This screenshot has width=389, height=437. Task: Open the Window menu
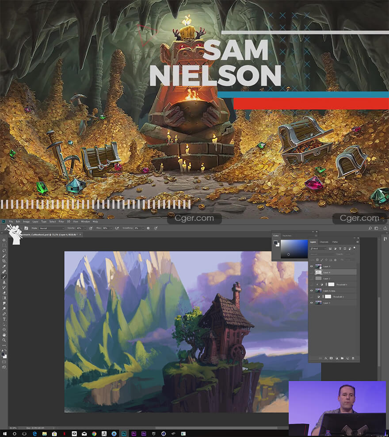coord(85,222)
